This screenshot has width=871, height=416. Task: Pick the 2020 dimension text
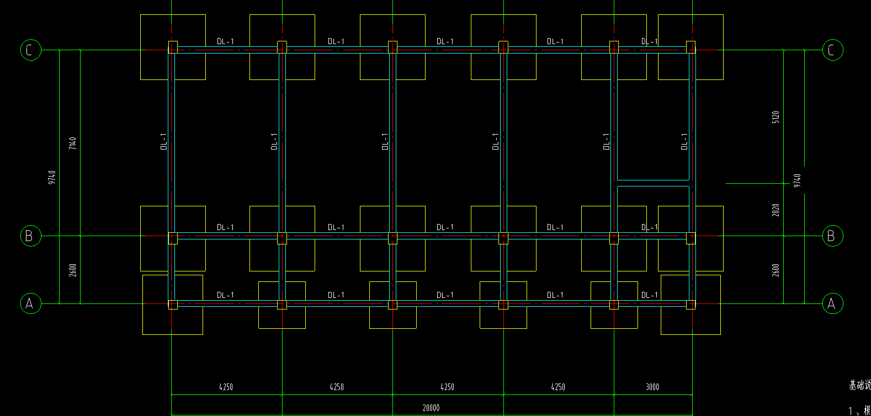(x=776, y=210)
